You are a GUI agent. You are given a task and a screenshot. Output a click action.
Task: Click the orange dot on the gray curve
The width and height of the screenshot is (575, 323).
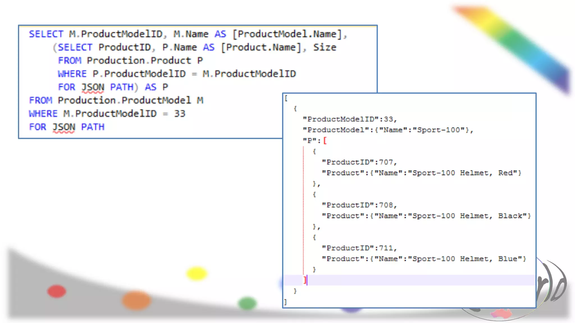(136, 300)
